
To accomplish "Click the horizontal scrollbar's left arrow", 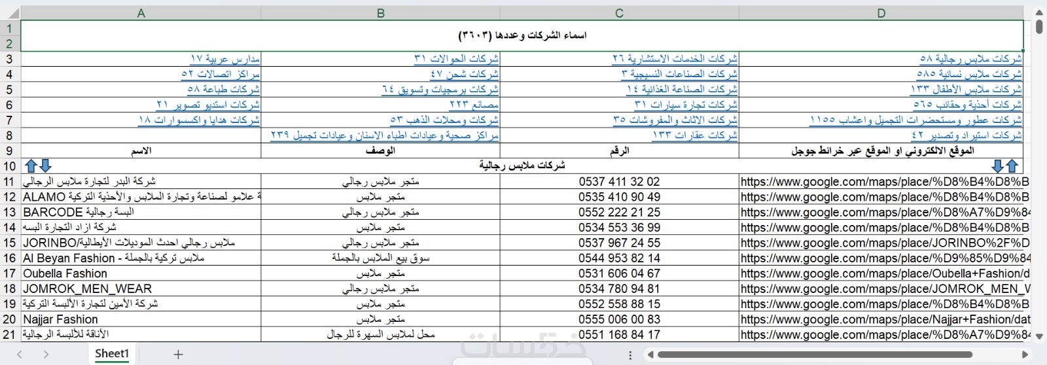I will click(x=650, y=355).
